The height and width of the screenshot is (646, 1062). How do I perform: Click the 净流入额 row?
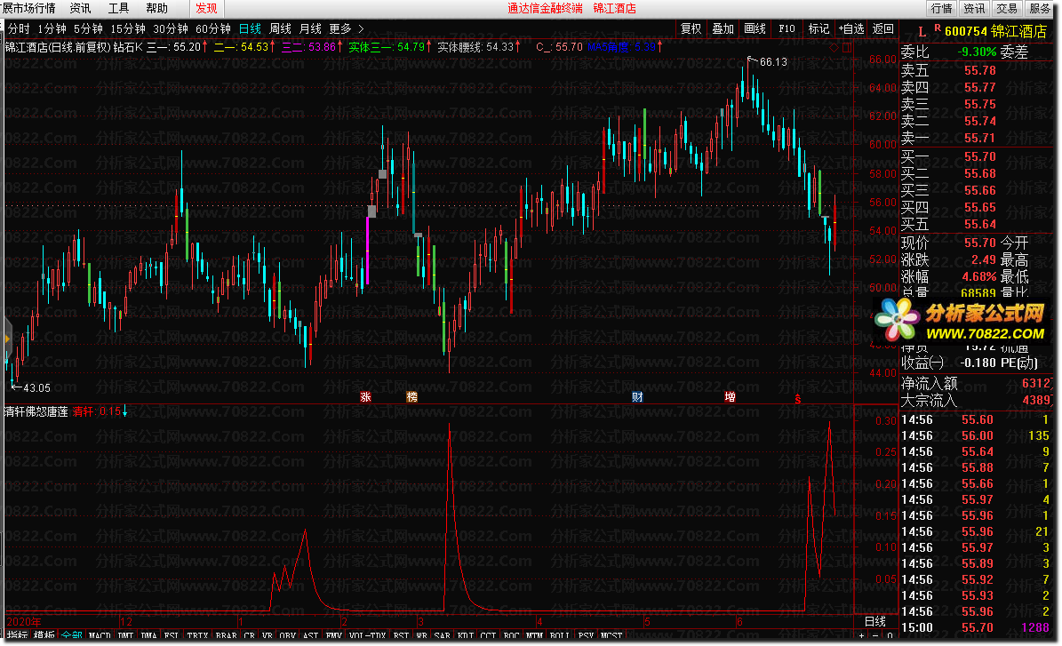tap(976, 383)
